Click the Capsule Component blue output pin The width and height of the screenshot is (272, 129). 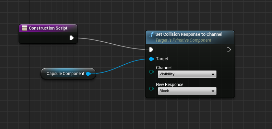pyautogui.click(x=88, y=74)
